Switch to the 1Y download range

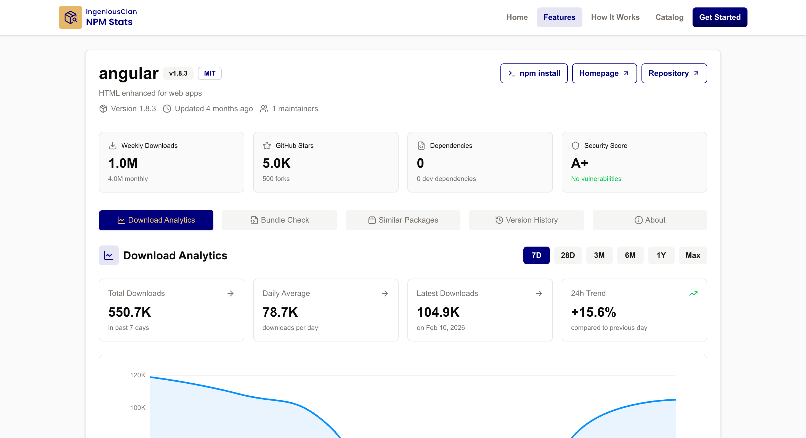(x=661, y=255)
